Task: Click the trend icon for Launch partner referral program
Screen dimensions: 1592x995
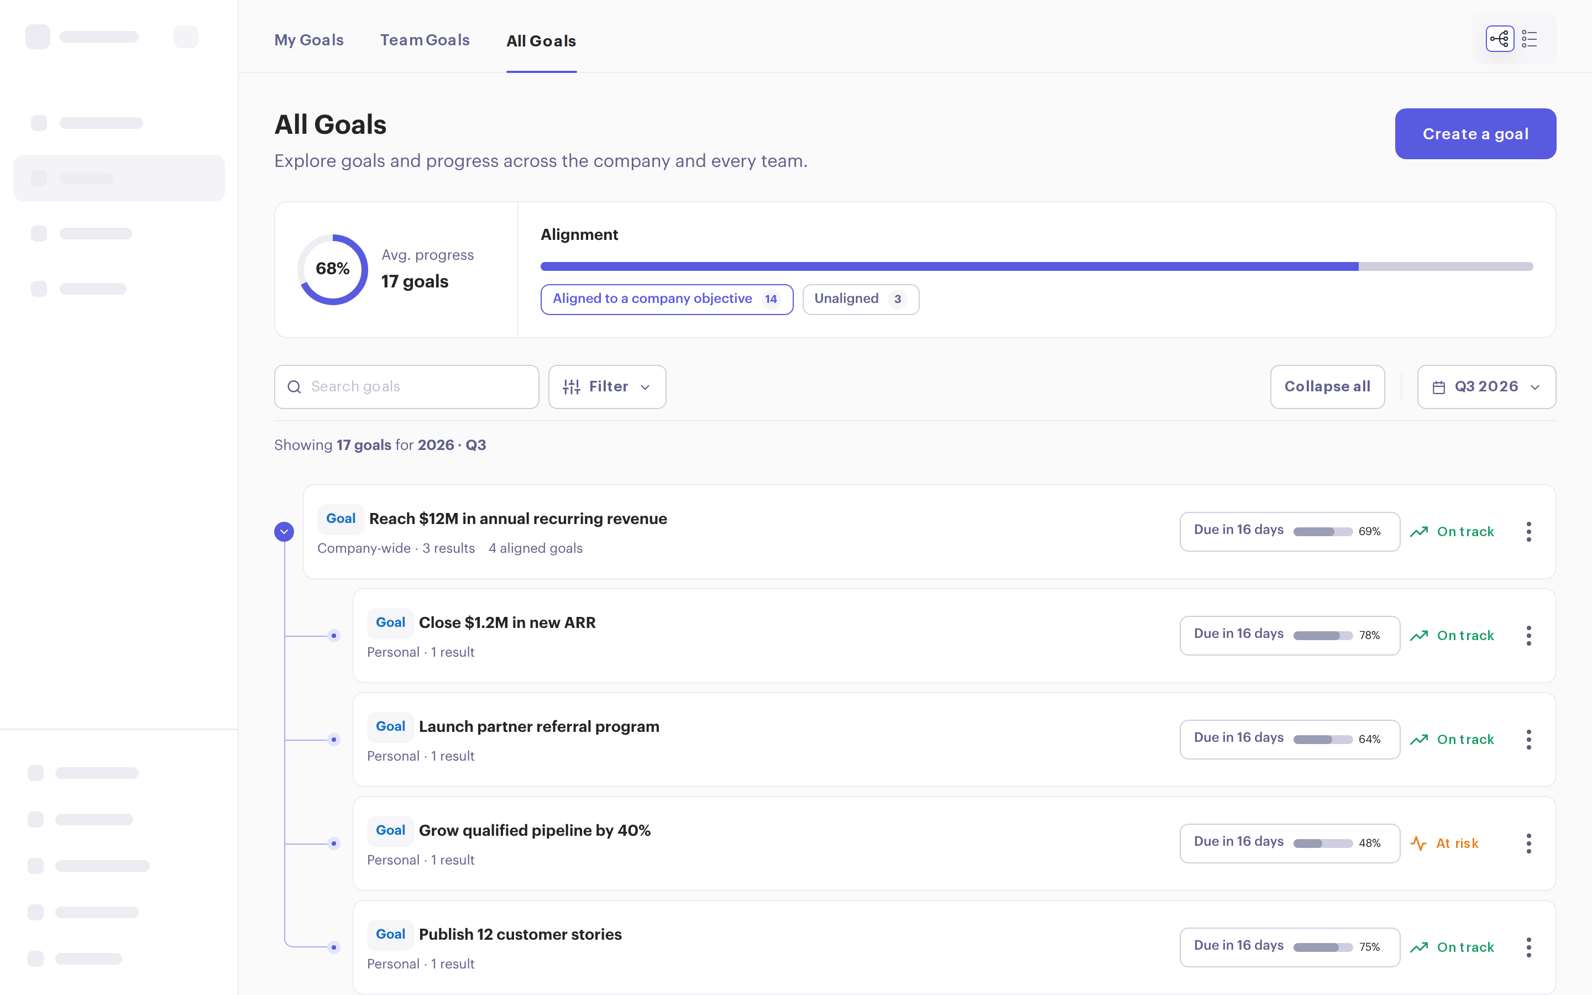Action: pyautogui.click(x=1419, y=740)
